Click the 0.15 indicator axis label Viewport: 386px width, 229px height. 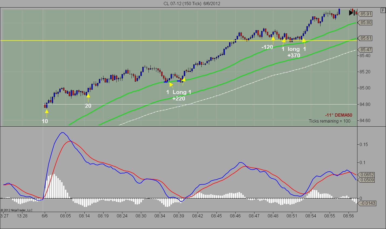[364, 144]
